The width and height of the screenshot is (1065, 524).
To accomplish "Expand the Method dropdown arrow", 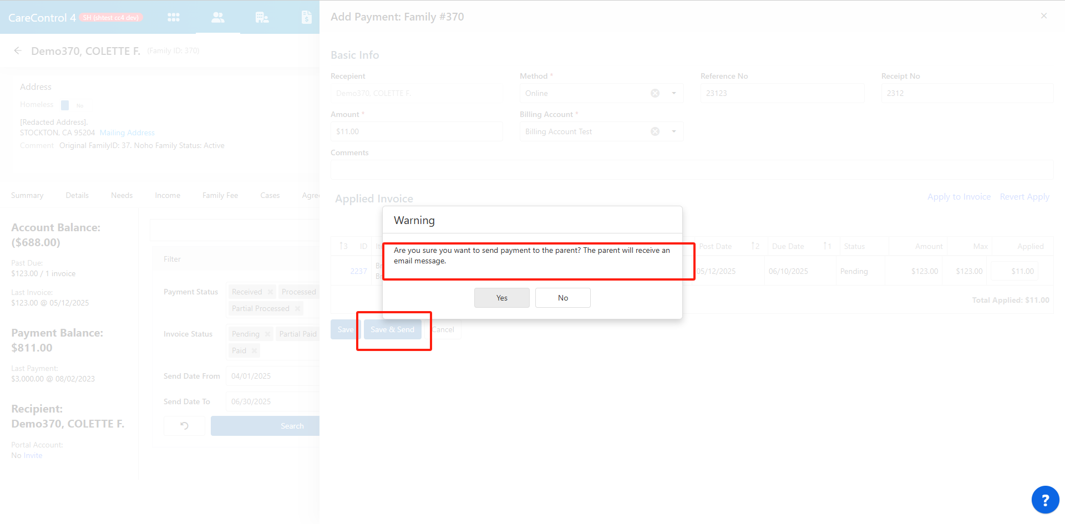I will pos(674,93).
